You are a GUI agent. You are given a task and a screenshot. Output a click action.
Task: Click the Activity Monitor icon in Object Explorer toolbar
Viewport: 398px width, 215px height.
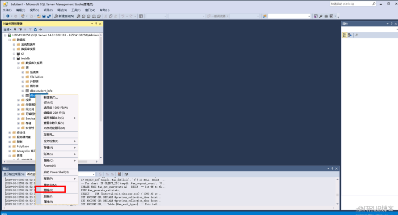(41, 30)
